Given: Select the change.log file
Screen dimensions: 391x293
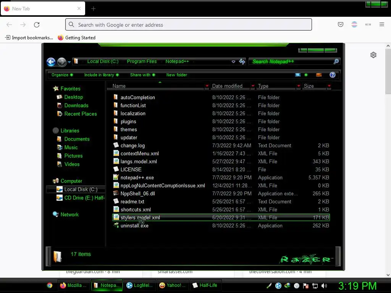Looking at the screenshot, I should point(132,145).
